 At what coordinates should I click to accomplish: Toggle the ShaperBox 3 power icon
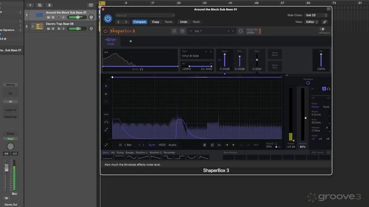106,31
